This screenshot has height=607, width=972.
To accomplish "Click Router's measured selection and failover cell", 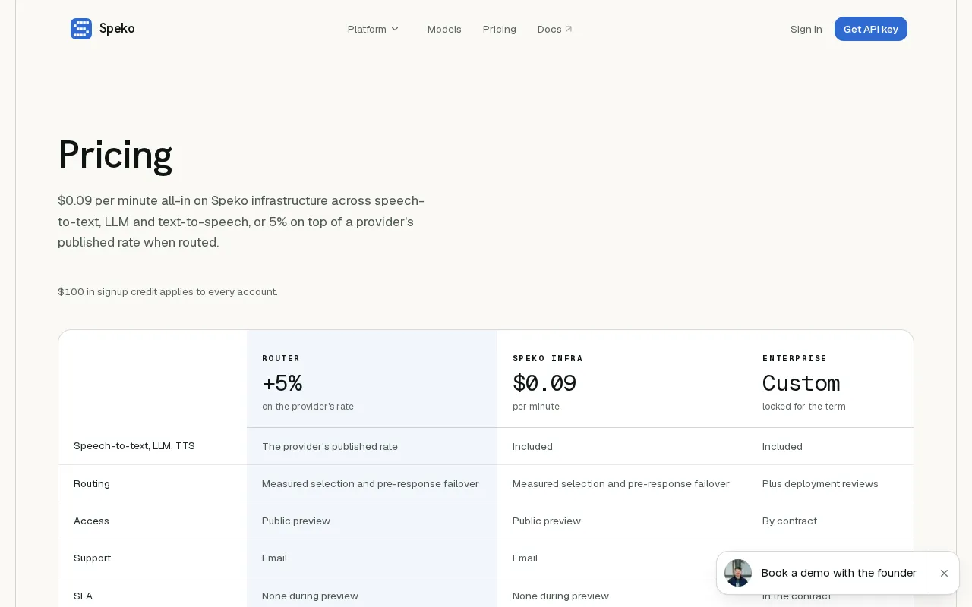I will (x=370, y=483).
